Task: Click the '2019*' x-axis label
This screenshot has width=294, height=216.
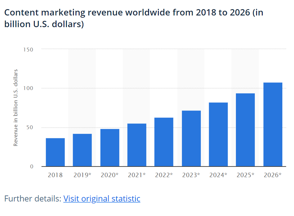Action: pos(82,175)
